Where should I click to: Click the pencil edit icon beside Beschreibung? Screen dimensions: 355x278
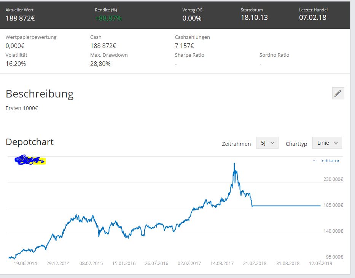[338, 93]
